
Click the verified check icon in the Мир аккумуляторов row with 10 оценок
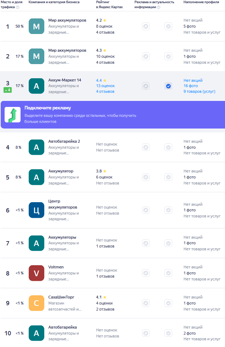168,56
